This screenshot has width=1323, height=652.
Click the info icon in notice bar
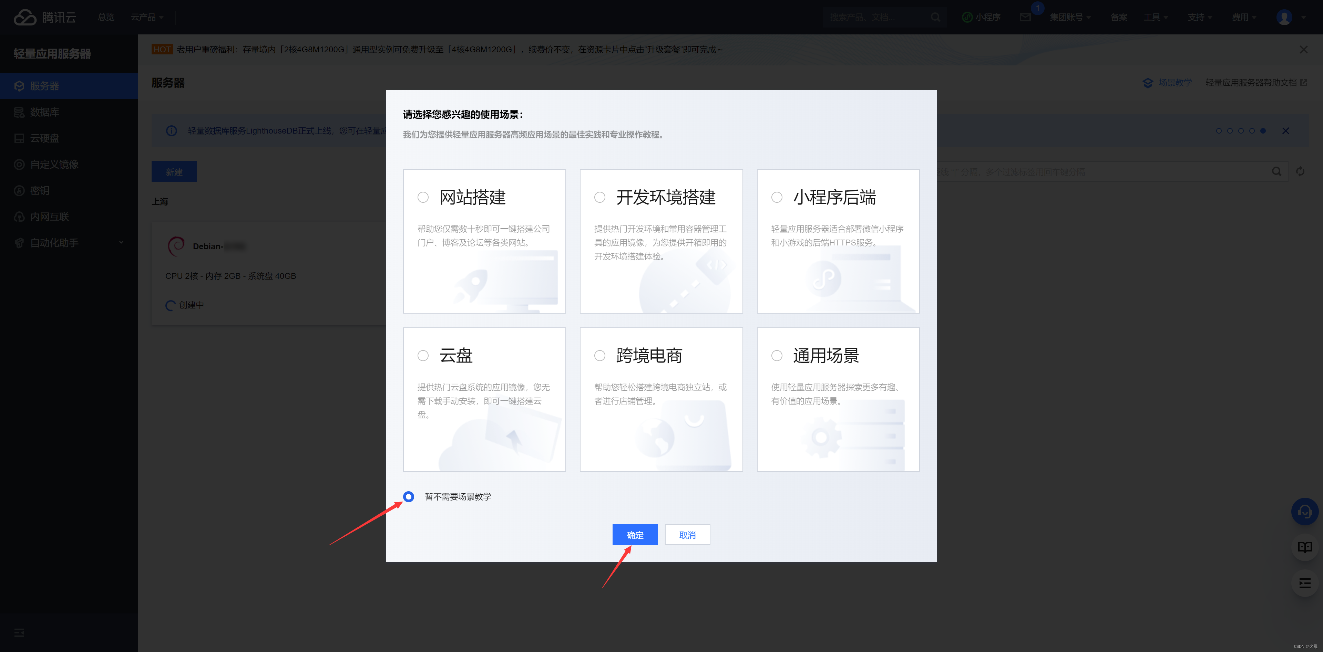point(172,131)
